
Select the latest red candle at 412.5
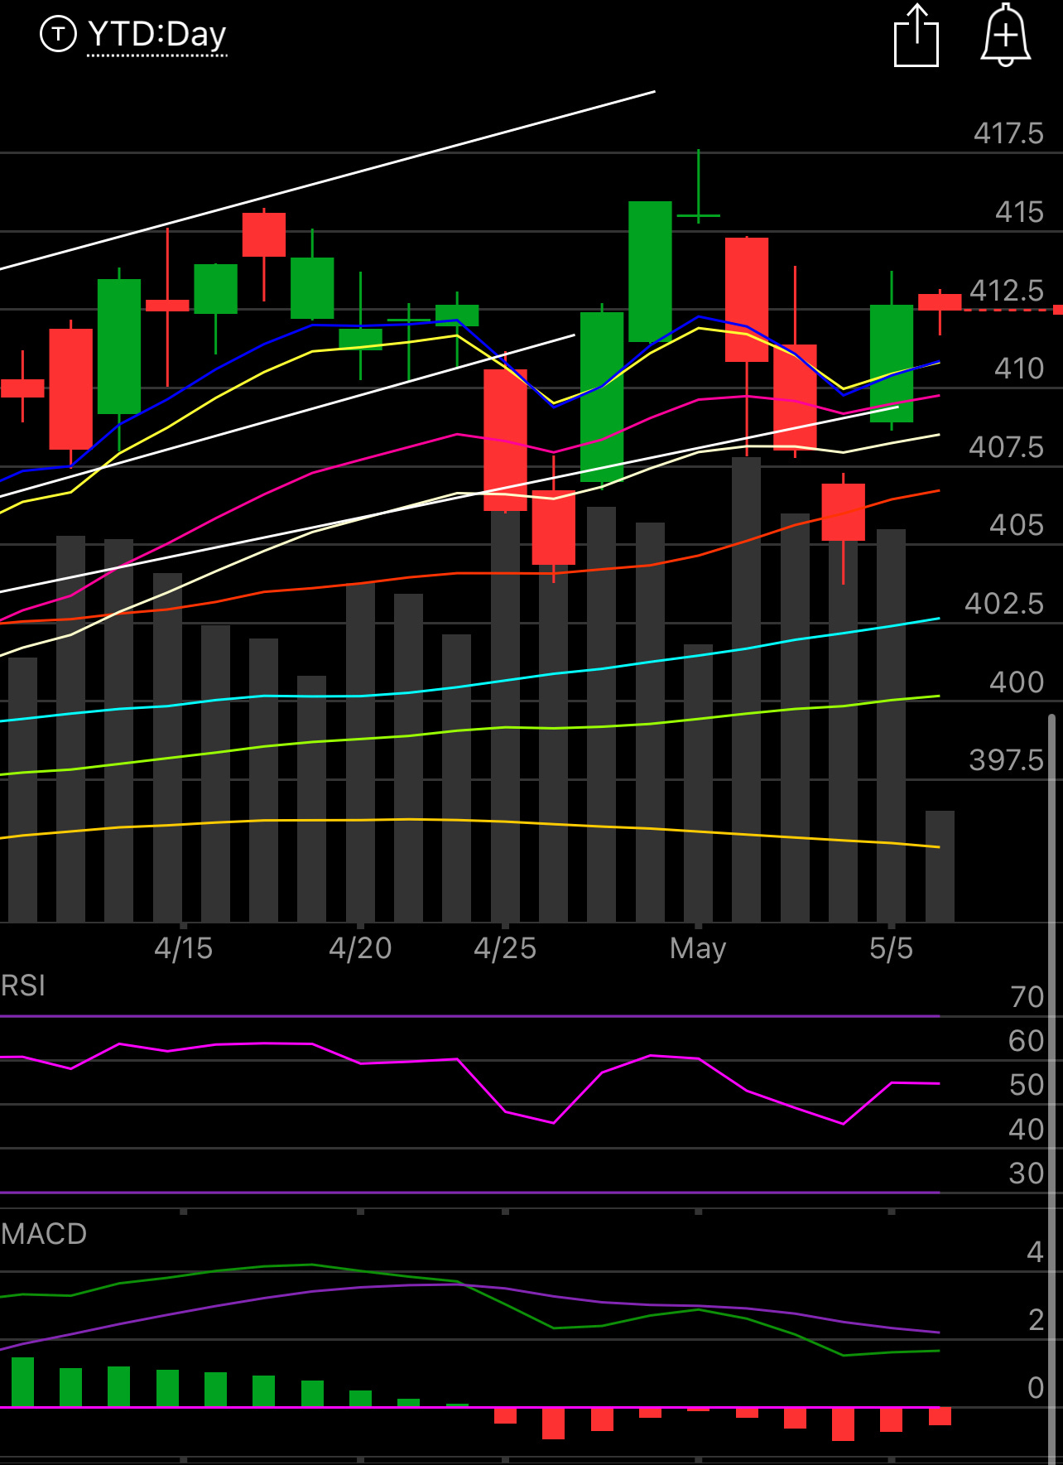[x=940, y=302]
